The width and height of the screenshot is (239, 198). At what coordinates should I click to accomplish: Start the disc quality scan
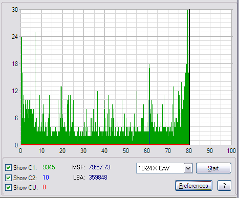point(213,168)
